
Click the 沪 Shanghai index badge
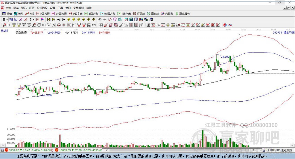[x=6, y=150]
